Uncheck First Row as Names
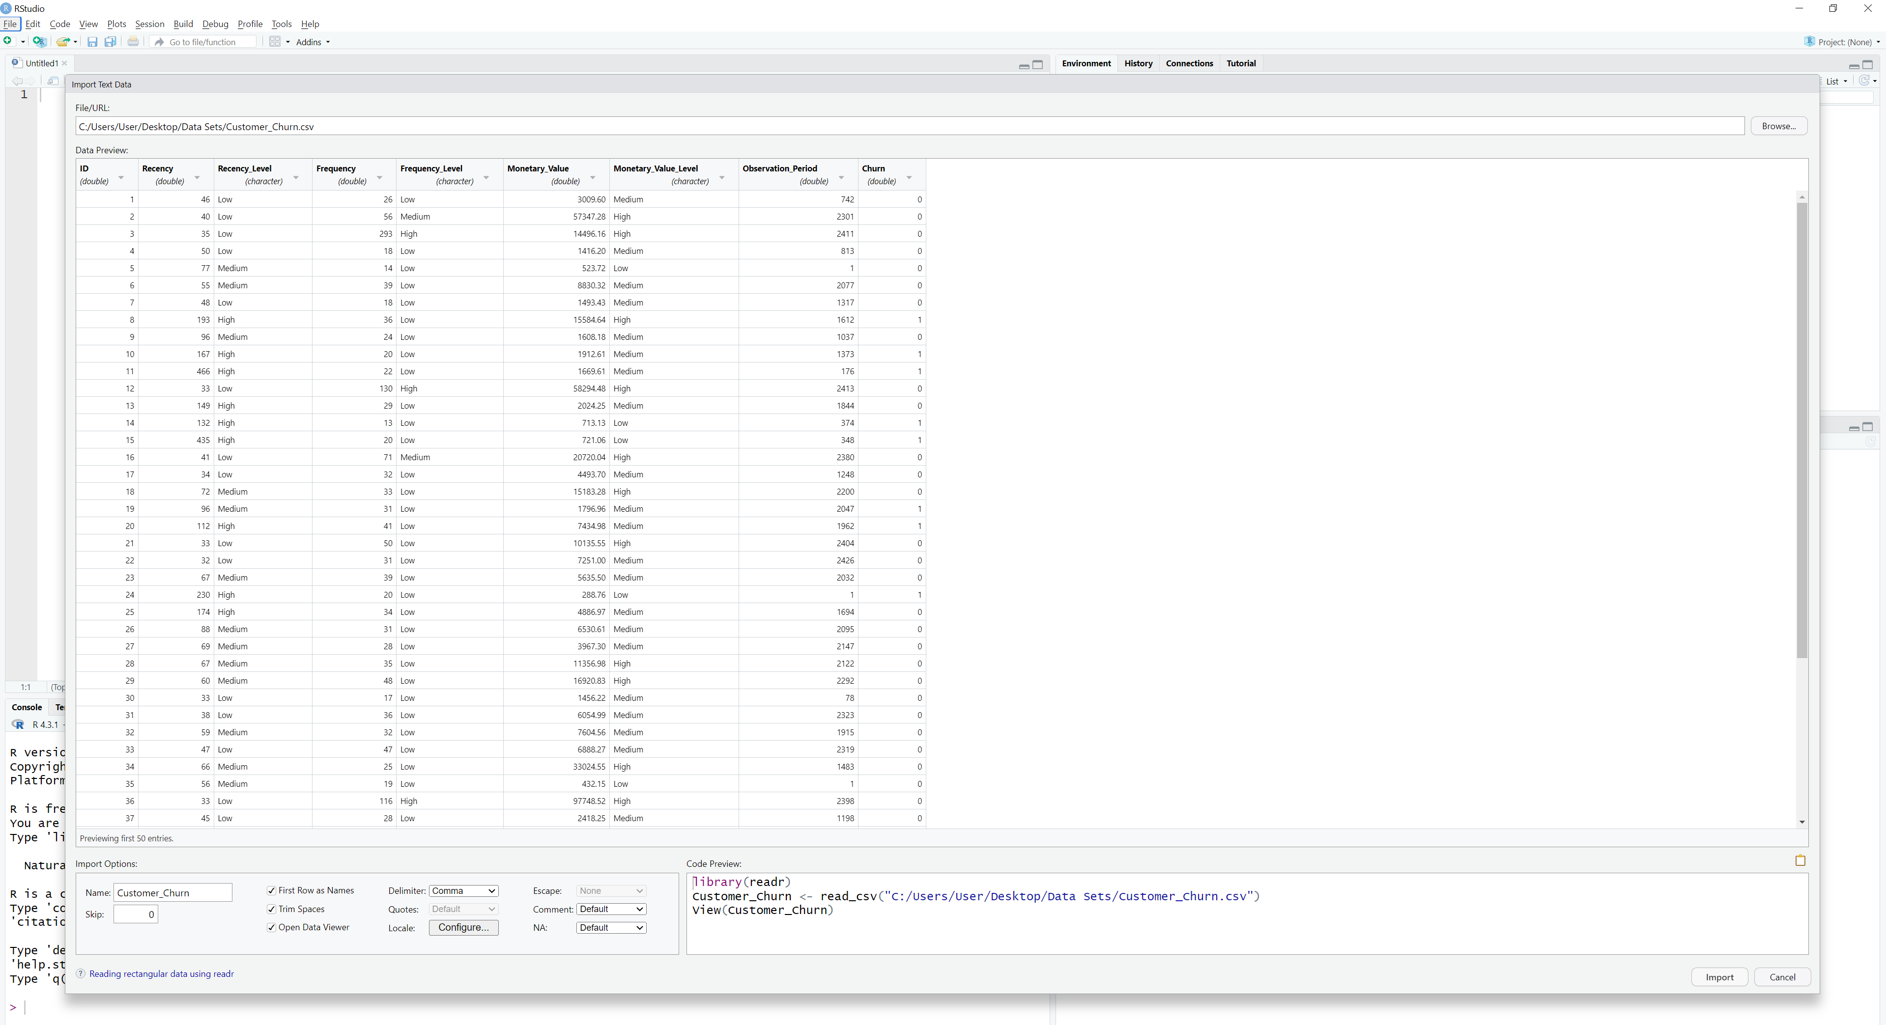The image size is (1886, 1025). click(x=272, y=890)
